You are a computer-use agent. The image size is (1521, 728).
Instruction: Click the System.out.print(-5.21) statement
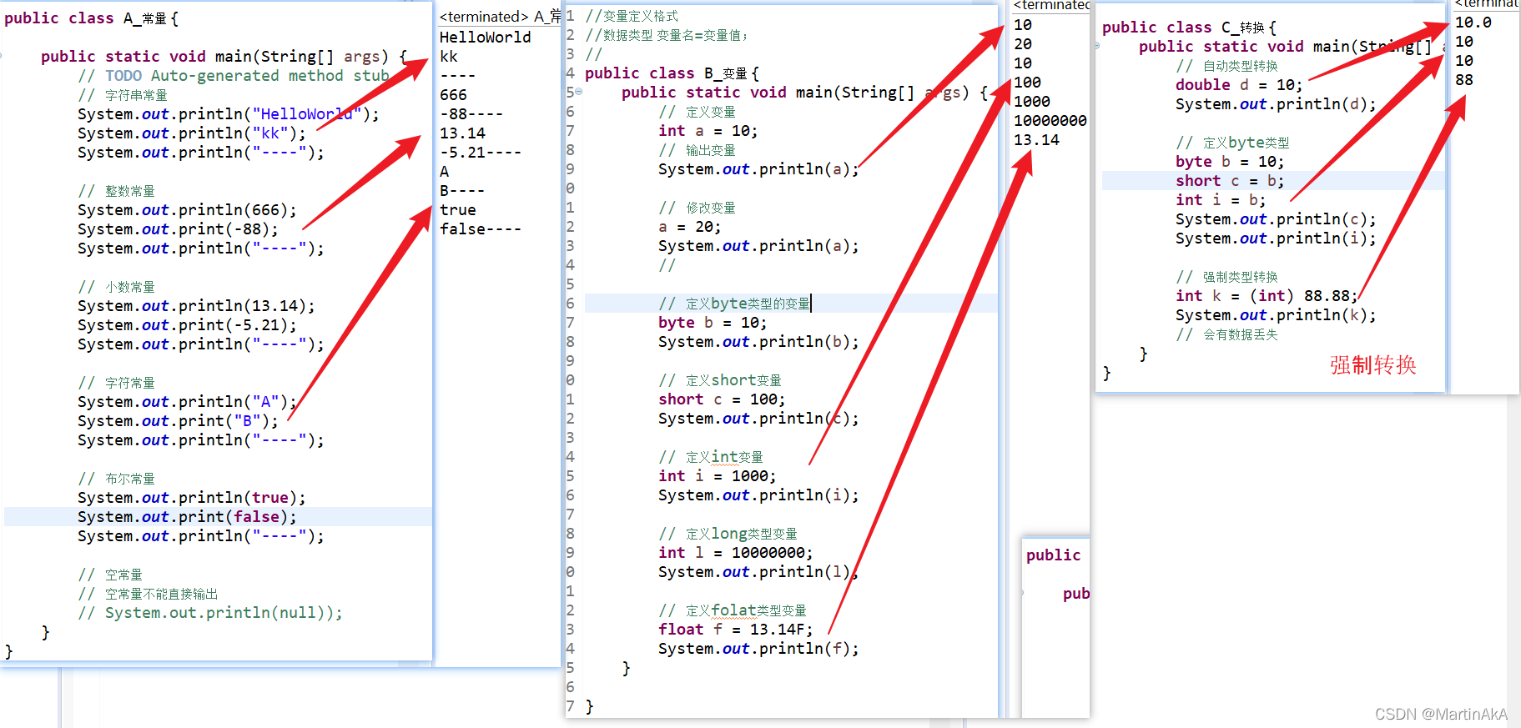[187, 325]
